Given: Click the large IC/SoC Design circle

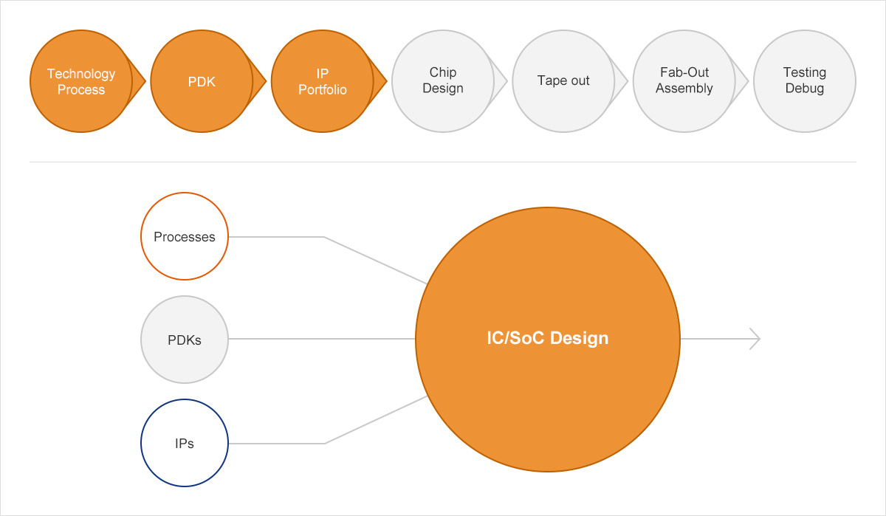Looking at the screenshot, I should coord(548,339).
